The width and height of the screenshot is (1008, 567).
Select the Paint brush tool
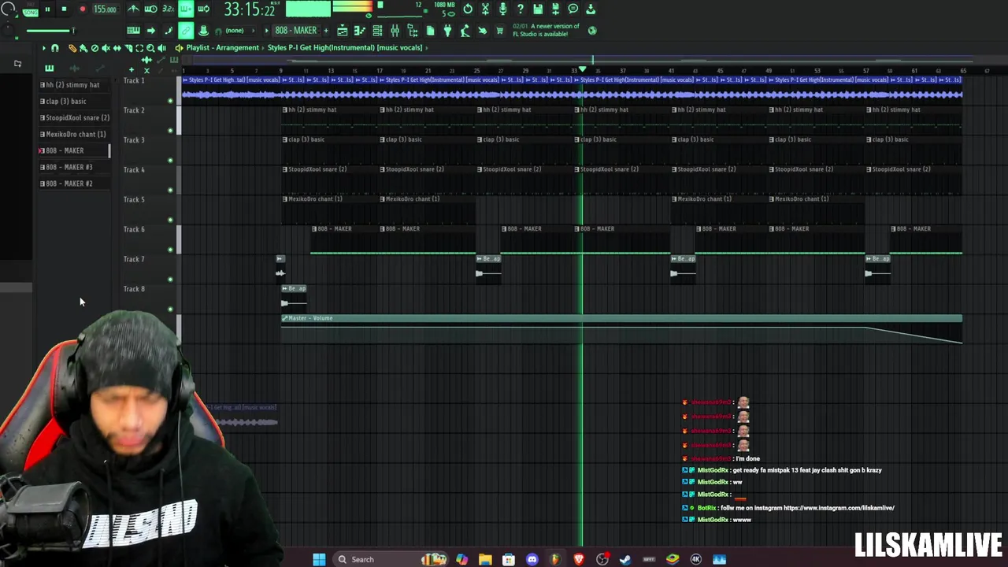pos(83,48)
